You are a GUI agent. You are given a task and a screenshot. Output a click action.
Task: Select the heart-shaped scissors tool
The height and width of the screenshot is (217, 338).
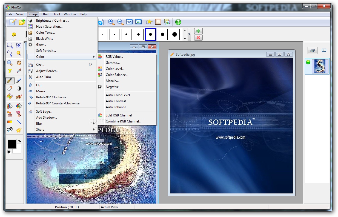19,114
